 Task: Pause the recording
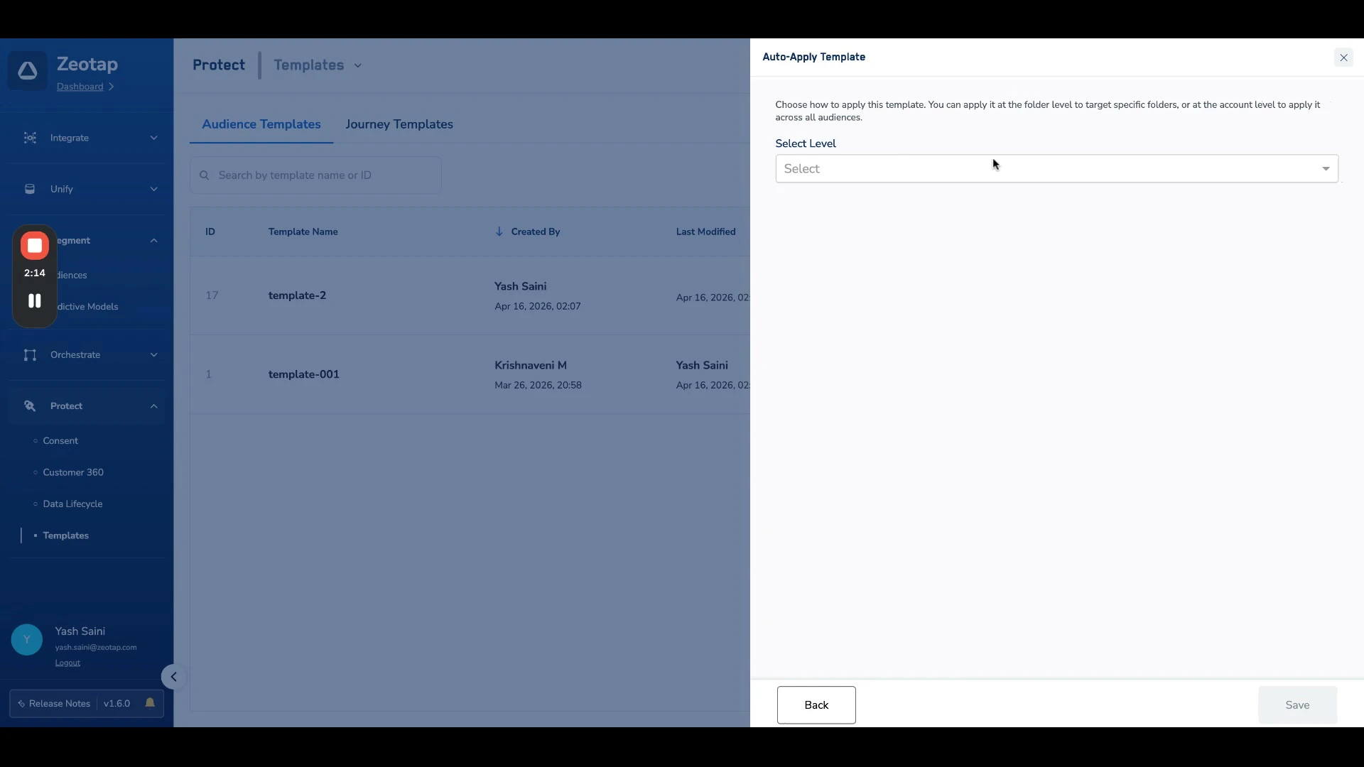point(34,300)
